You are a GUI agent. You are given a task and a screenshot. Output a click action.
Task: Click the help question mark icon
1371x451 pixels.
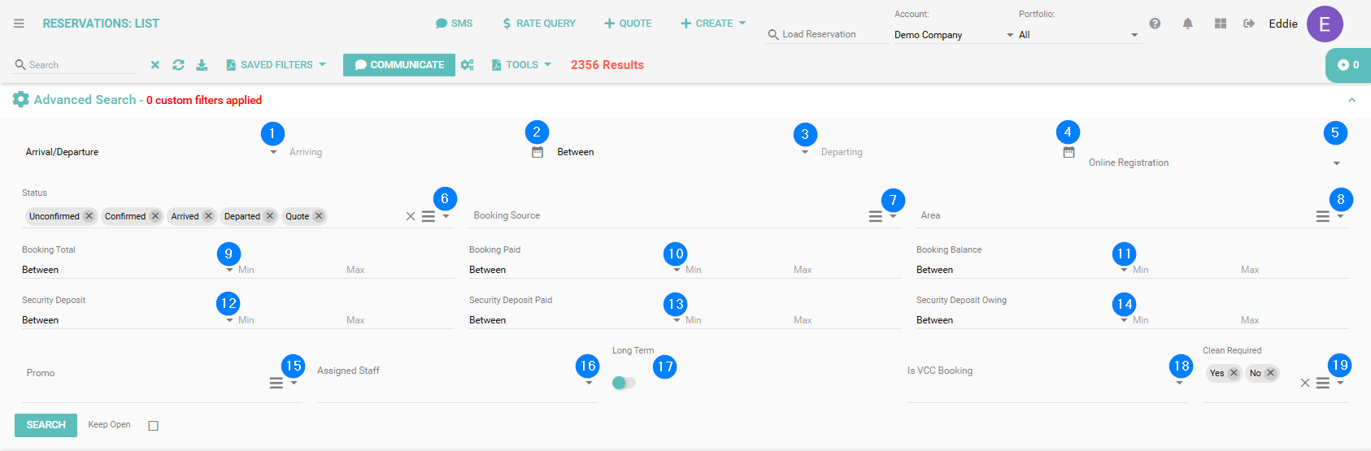click(1155, 24)
